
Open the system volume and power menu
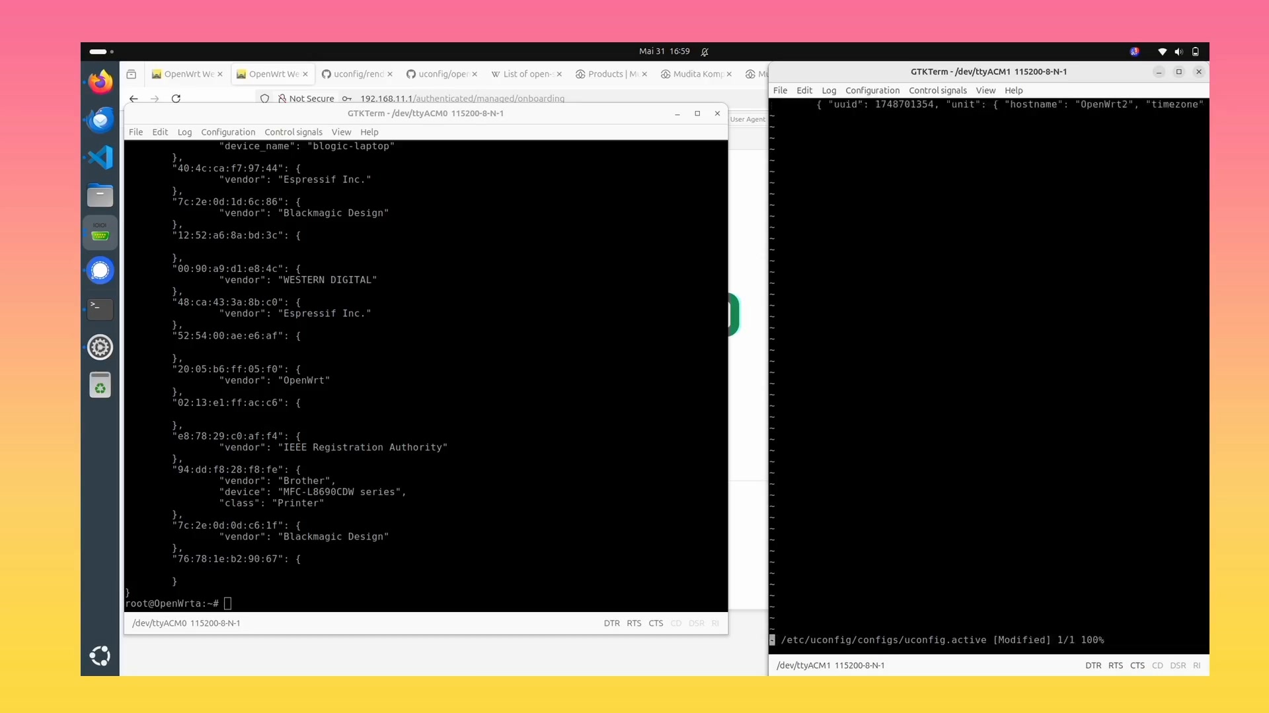click(x=1178, y=51)
